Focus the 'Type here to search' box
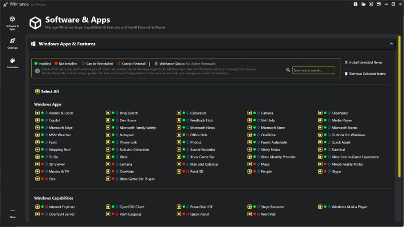 [313, 70]
